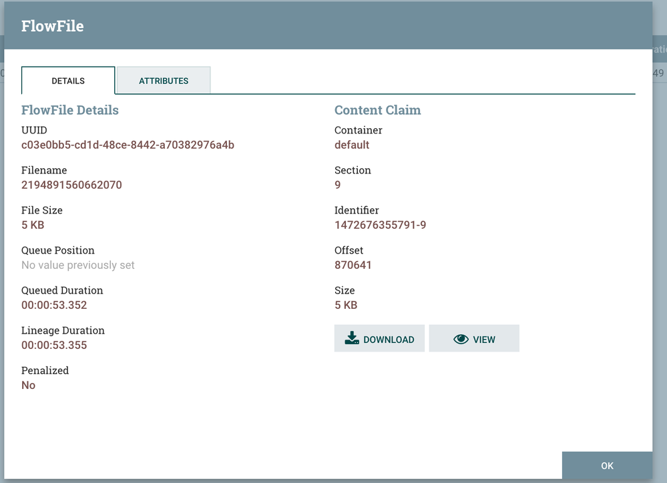
Task: Select the filename value 2194891560662070
Action: [71, 185]
